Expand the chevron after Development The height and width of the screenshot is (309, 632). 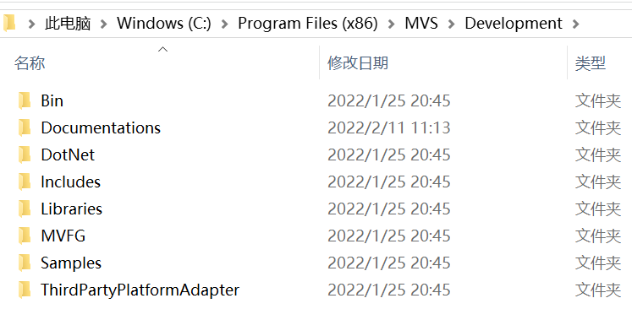click(575, 24)
